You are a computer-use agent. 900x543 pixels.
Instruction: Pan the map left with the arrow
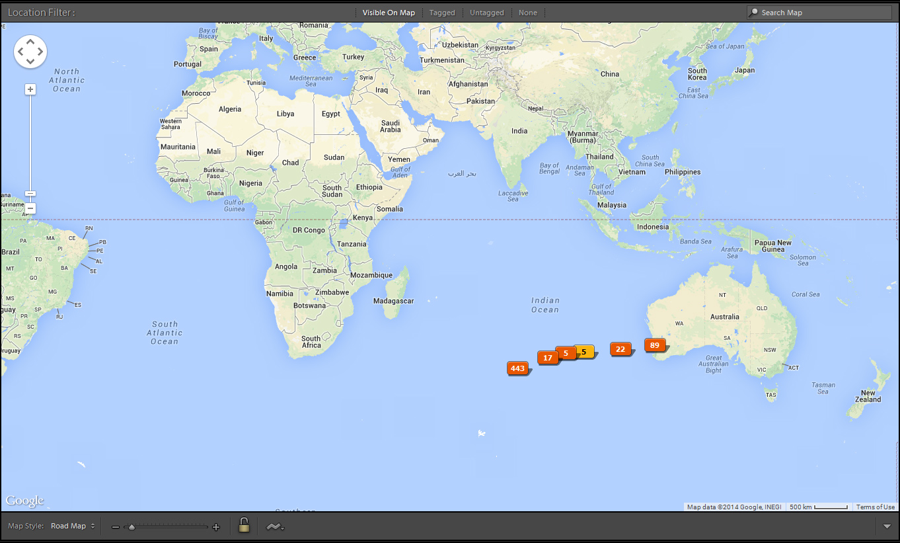[x=20, y=52]
